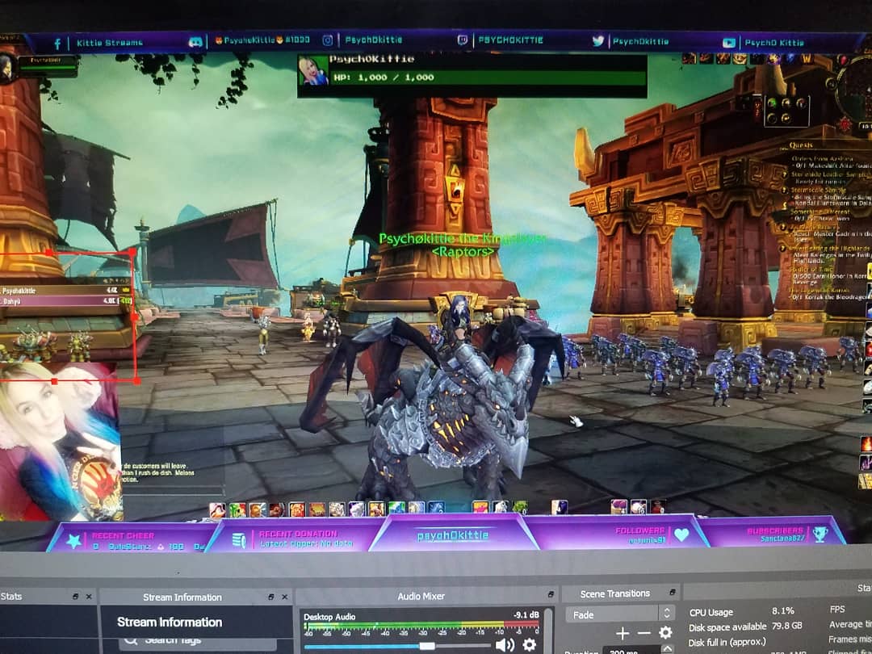This screenshot has height=654, width=872.
Task: Open Desktop Audio settings gear
Action: click(x=529, y=644)
